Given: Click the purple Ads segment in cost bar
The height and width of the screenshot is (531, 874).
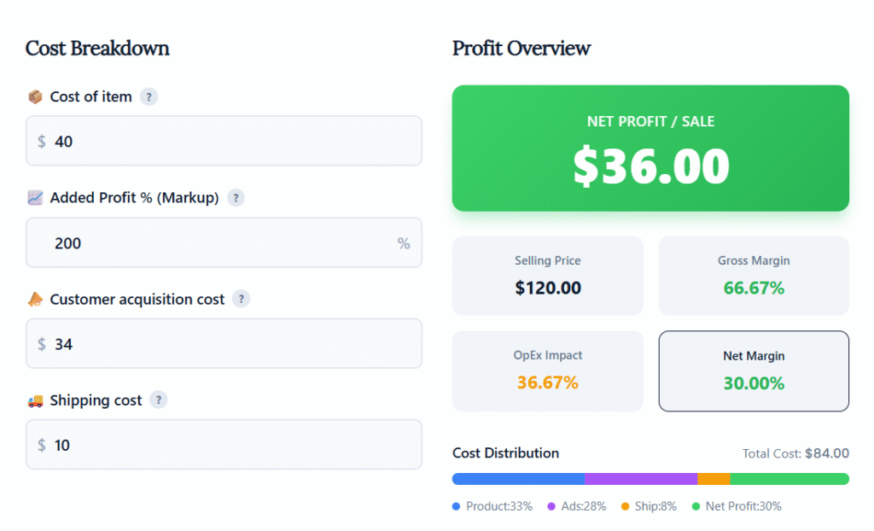Looking at the screenshot, I should [641, 479].
